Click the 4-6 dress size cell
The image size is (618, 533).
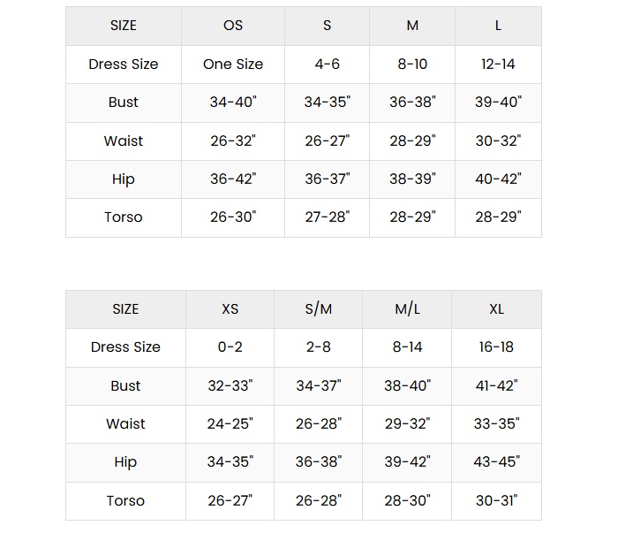click(x=327, y=64)
